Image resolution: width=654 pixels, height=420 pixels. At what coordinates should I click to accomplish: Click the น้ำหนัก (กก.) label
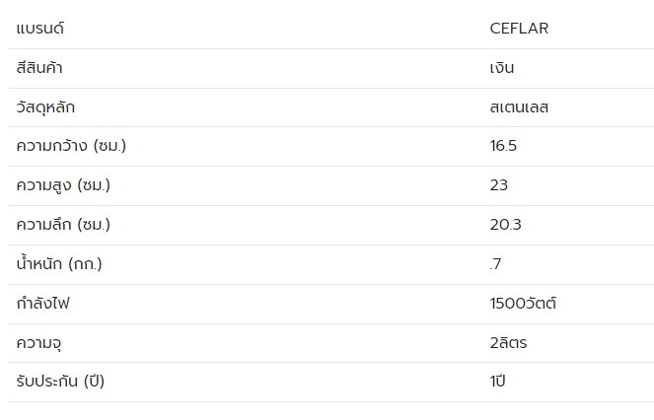click(59, 264)
